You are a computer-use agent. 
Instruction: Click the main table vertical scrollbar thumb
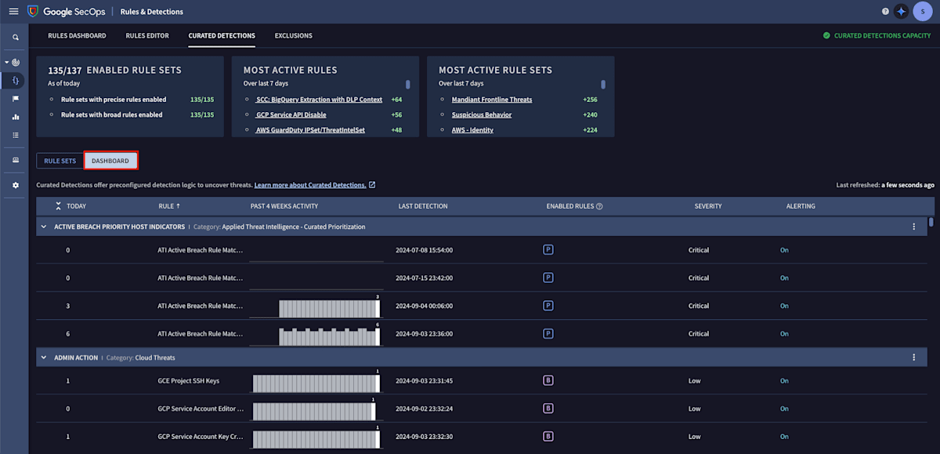[931, 222]
